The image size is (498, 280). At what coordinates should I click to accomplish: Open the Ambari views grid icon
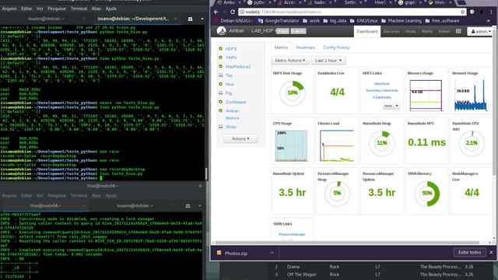[x=458, y=31]
